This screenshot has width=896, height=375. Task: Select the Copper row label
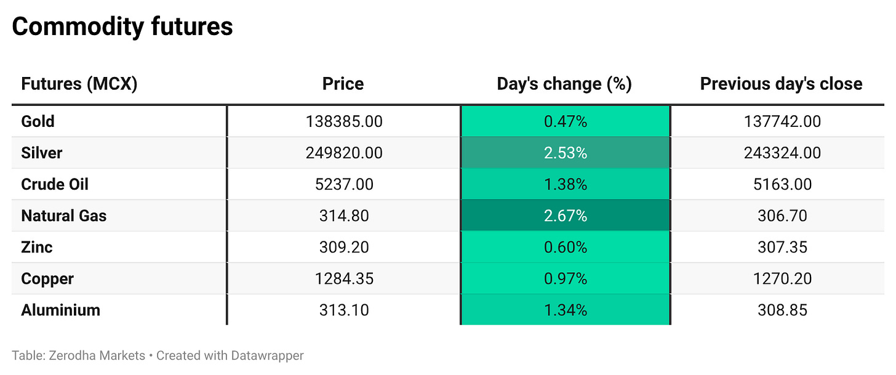(x=47, y=278)
